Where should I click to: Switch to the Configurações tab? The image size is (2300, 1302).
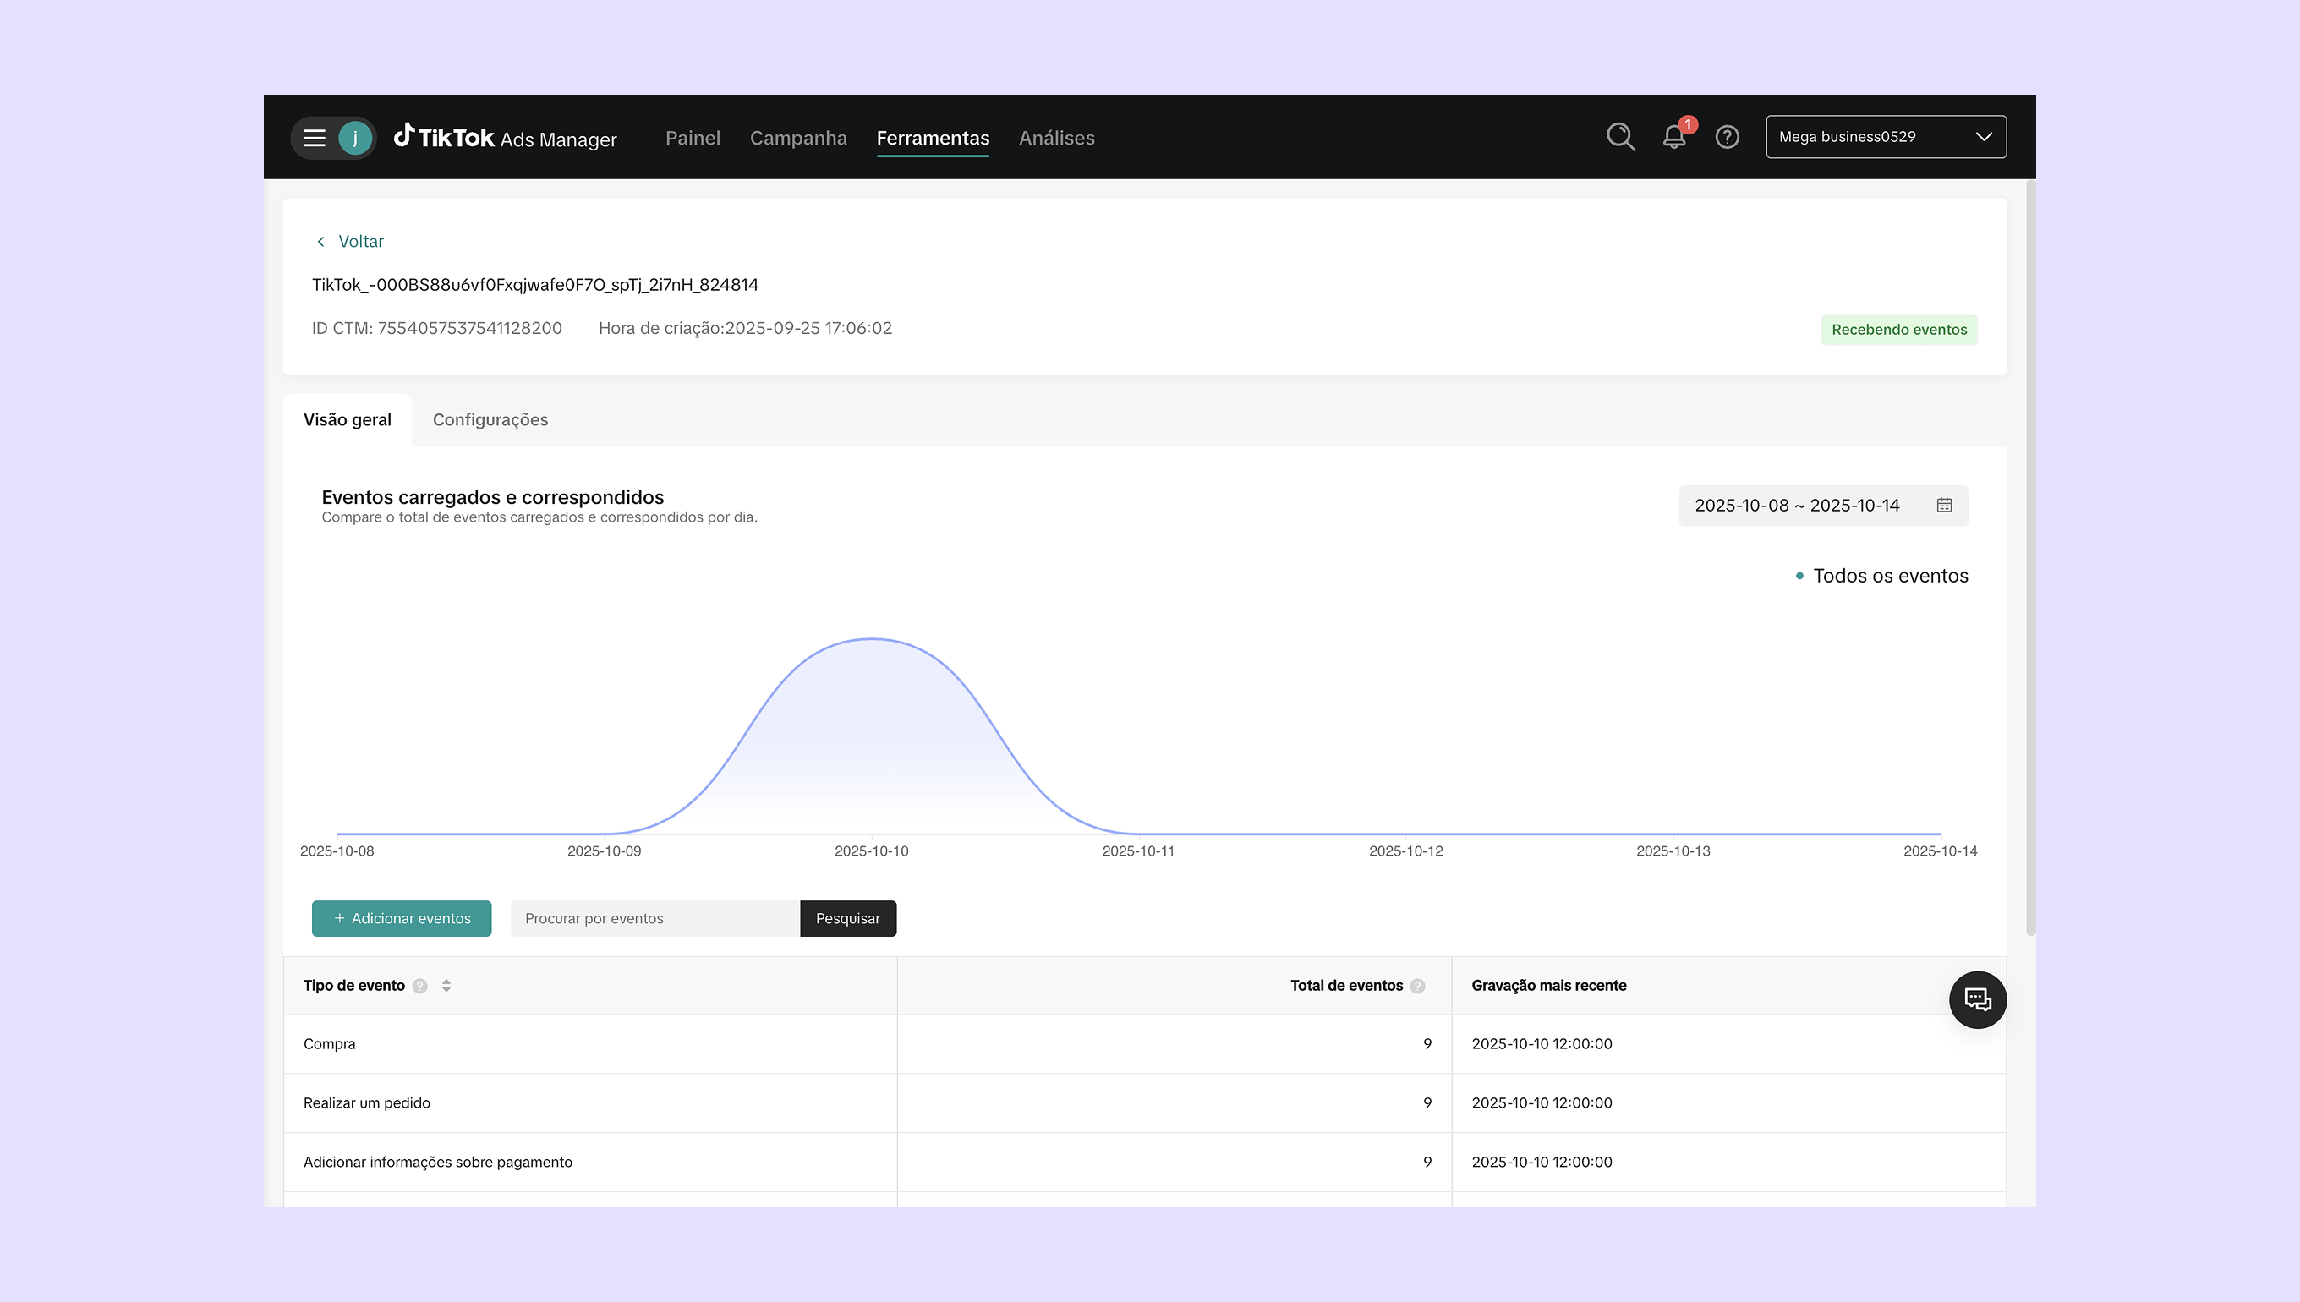[x=490, y=419]
